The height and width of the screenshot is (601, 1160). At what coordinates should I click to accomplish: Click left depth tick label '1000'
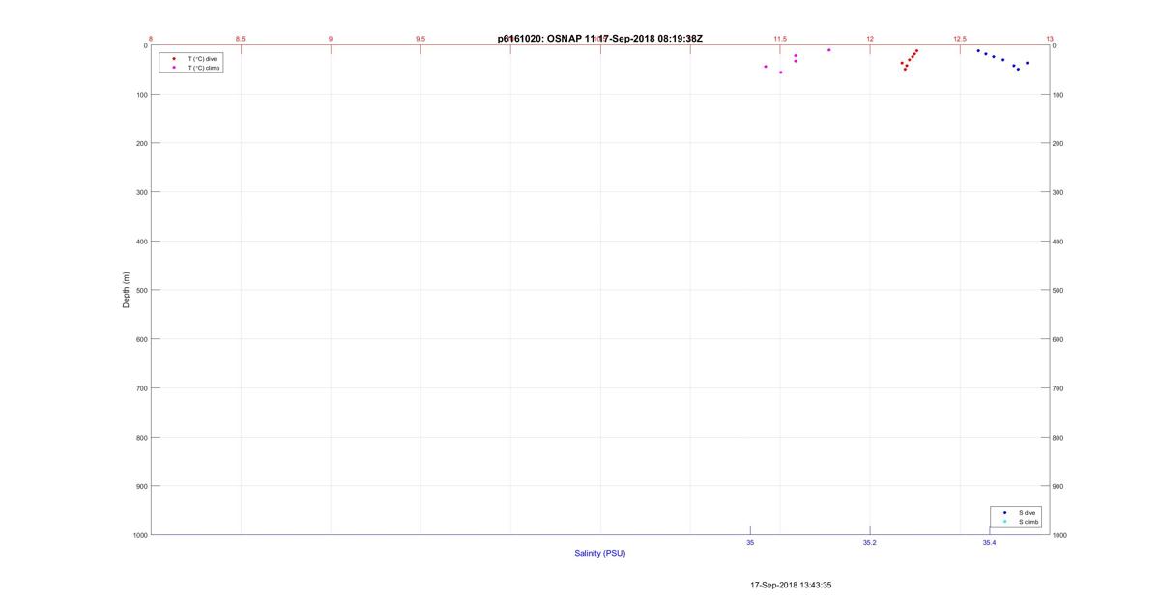(x=140, y=535)
